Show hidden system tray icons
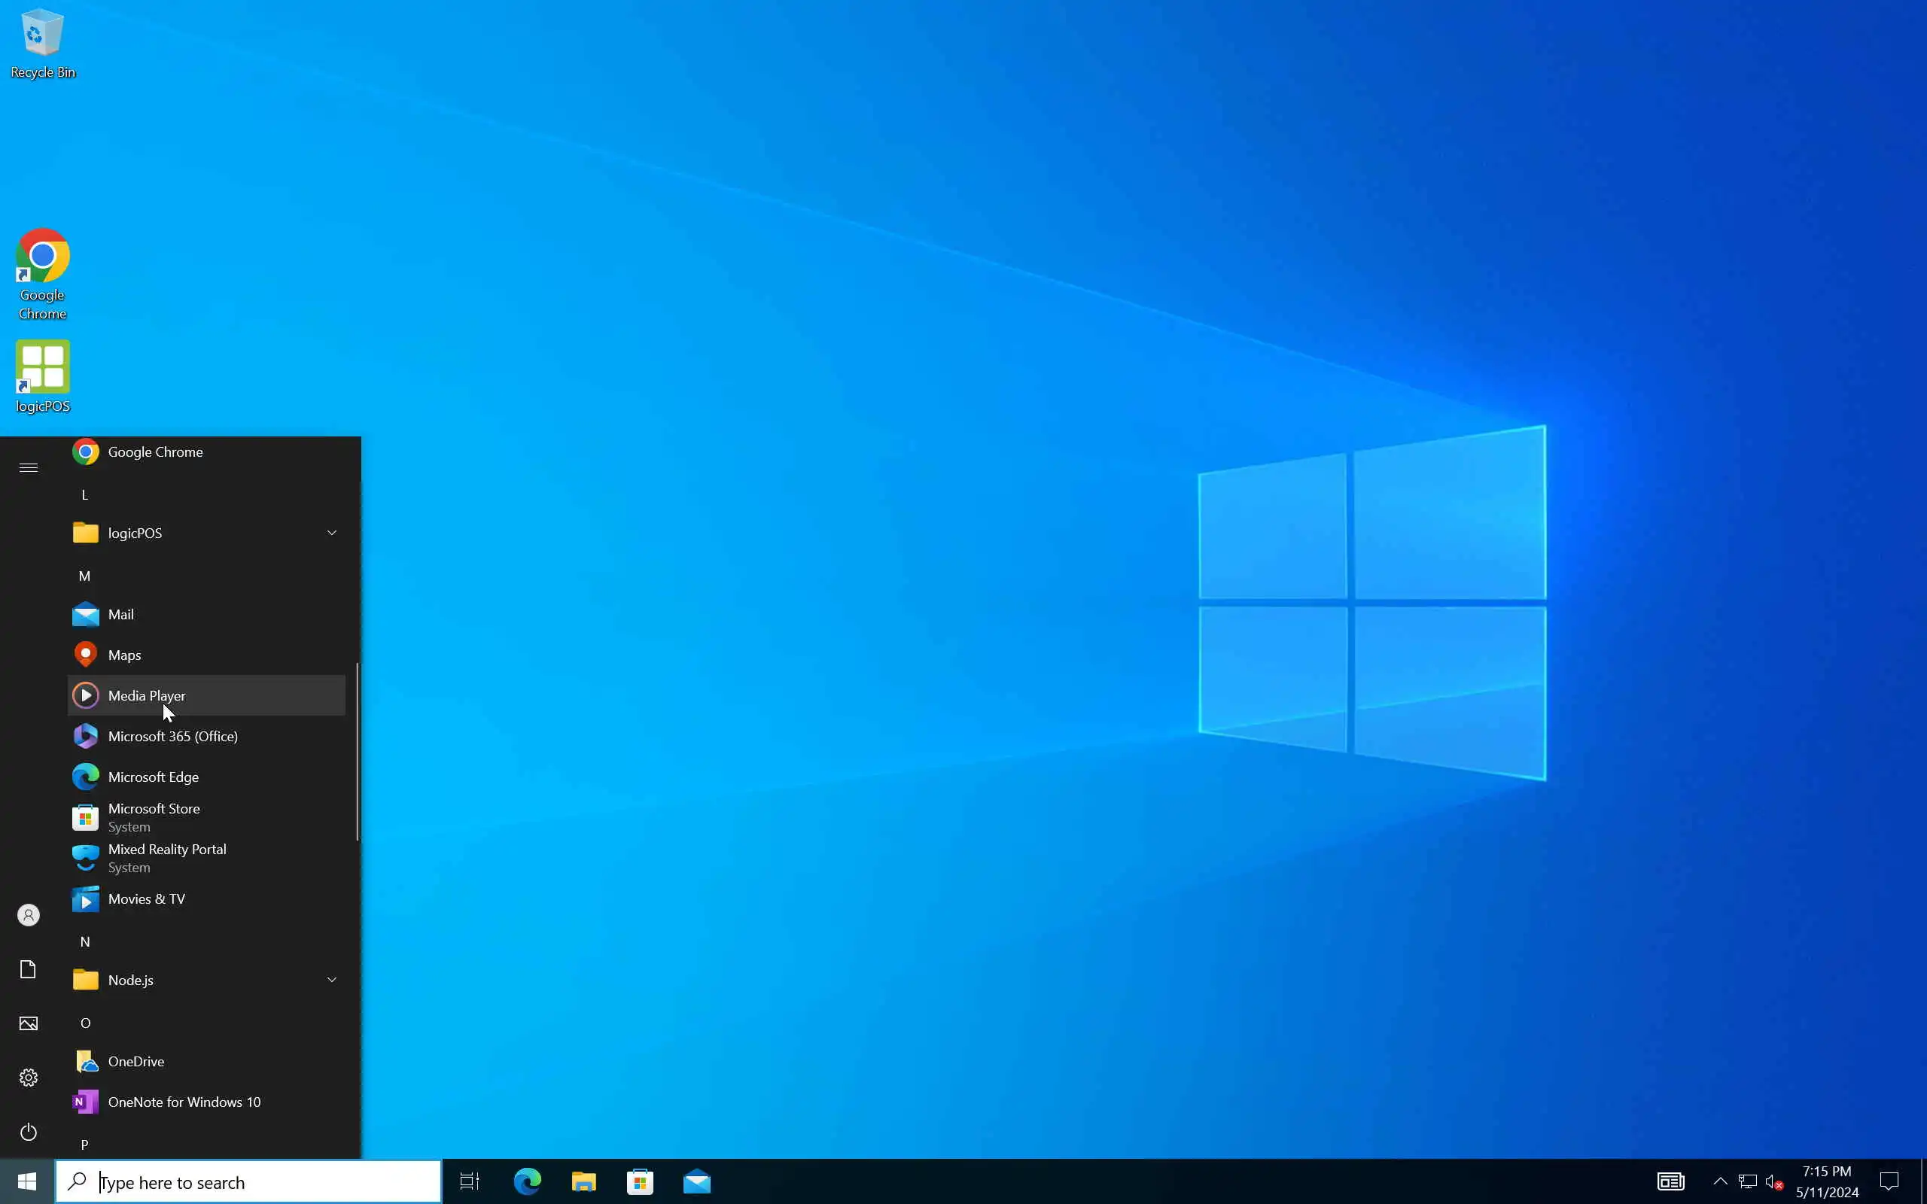 1720,1181
